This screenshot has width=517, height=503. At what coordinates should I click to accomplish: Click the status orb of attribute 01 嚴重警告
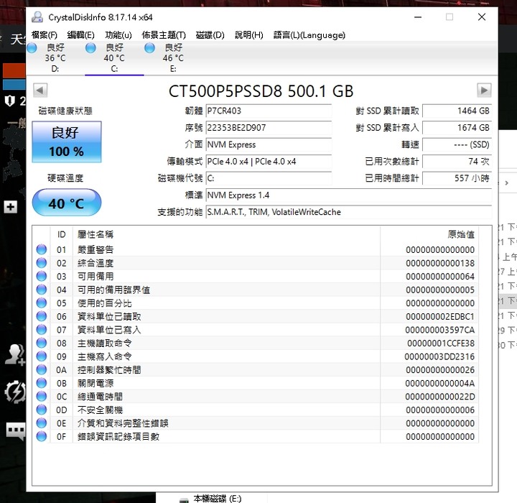click(x=42, y=249)
